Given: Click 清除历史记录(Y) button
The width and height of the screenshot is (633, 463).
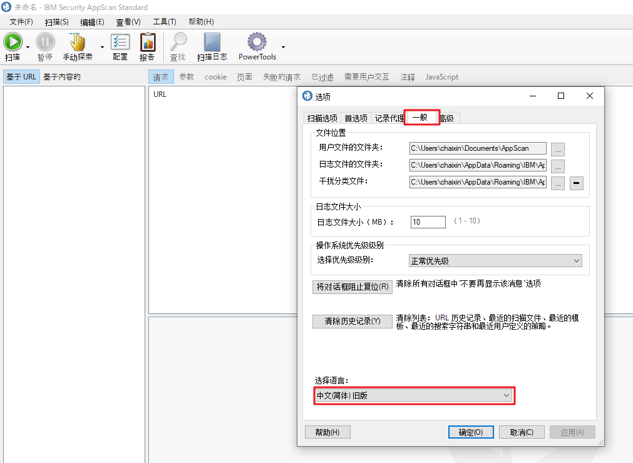Looking at the screenshot, I should pyautogui.click(x=352, y=322).
